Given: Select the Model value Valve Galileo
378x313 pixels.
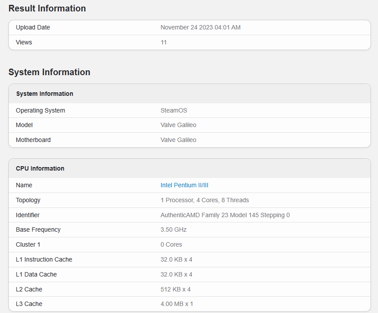Looking at the screenshot, I should pyautogui.click(x=178, y=125).
